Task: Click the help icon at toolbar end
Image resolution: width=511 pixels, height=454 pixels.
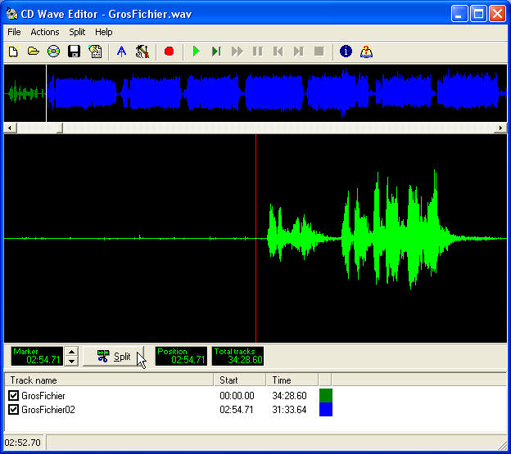Action: (x=366, y=52)
